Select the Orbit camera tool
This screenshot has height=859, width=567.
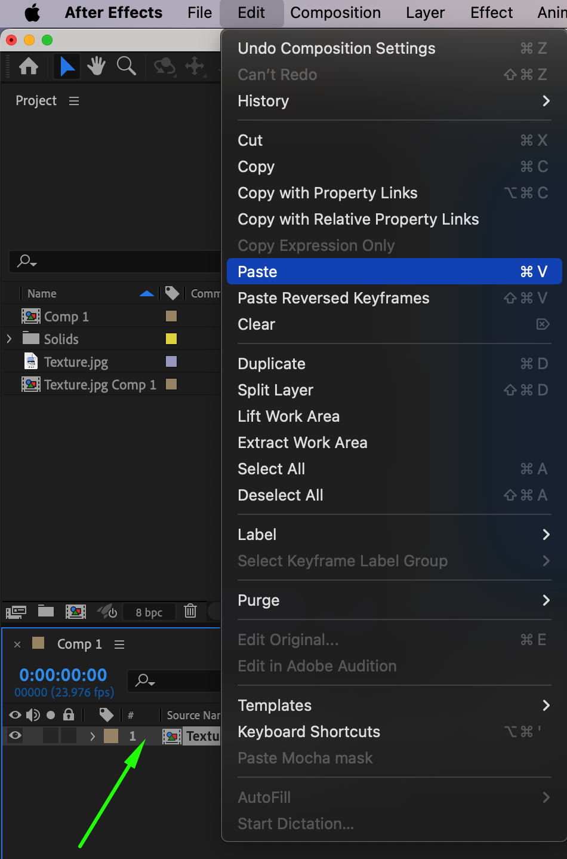pyautogui.click(x=165, y=66)
